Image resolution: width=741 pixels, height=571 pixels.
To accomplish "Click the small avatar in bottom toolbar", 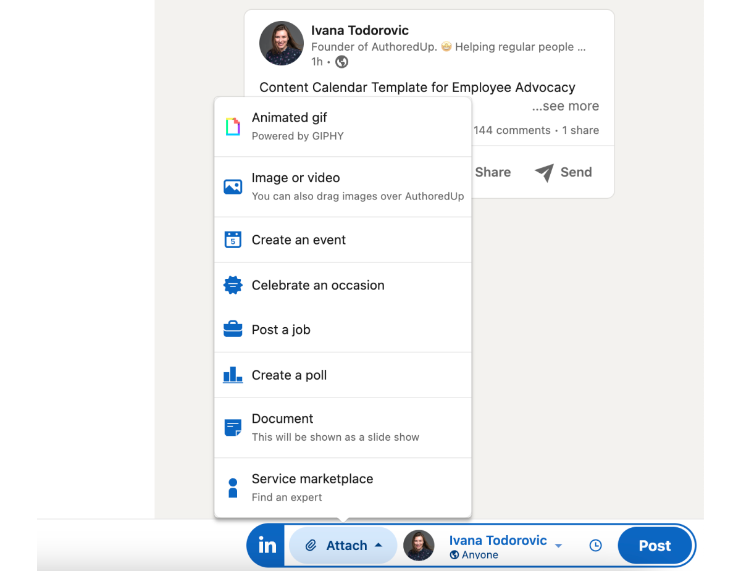I will (419, 546).
